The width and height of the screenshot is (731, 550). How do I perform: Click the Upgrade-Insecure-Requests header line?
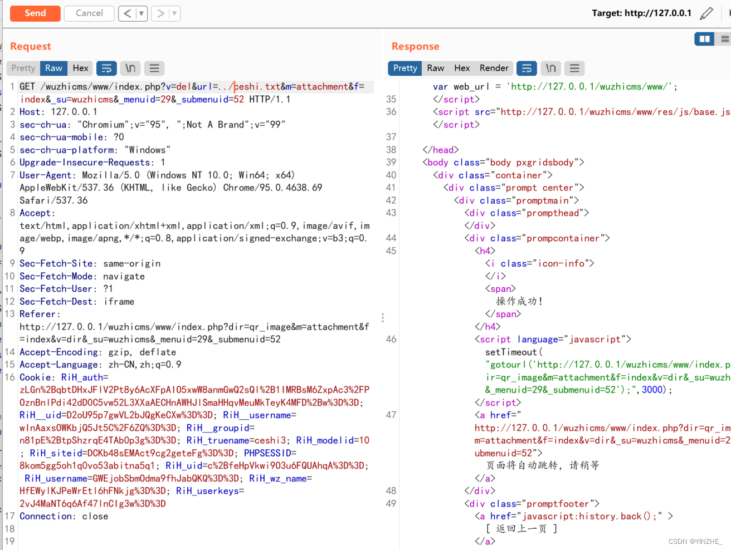pyautogui.click(x=92, y=163)
